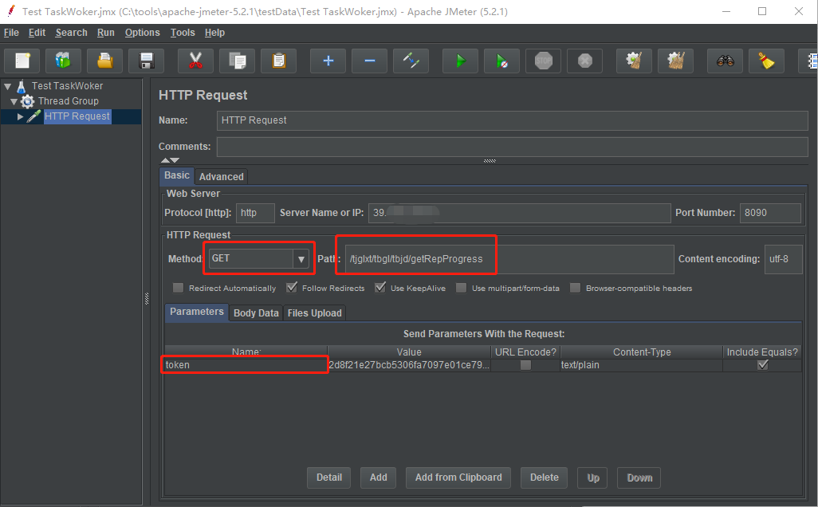Enable Redirect Automatically checkbox

179,288
